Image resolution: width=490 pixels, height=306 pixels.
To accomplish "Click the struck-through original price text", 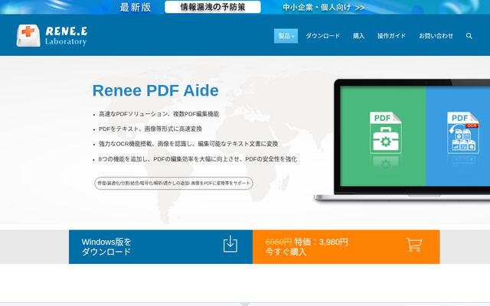I will [x=279, y=242].
